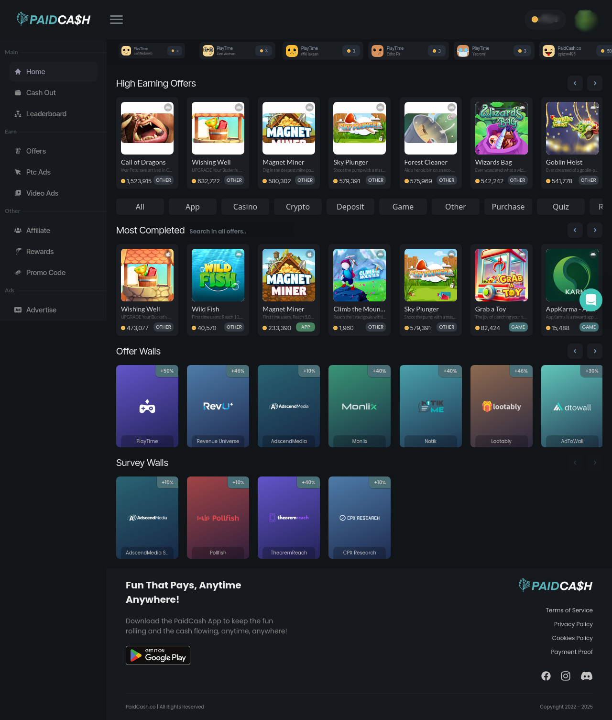Open the user avatar in top right

[585, 20]
